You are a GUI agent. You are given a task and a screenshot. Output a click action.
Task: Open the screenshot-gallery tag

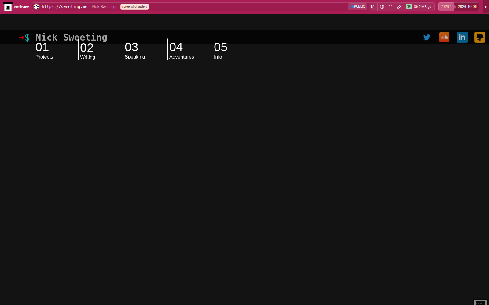[x=134, y=7]
